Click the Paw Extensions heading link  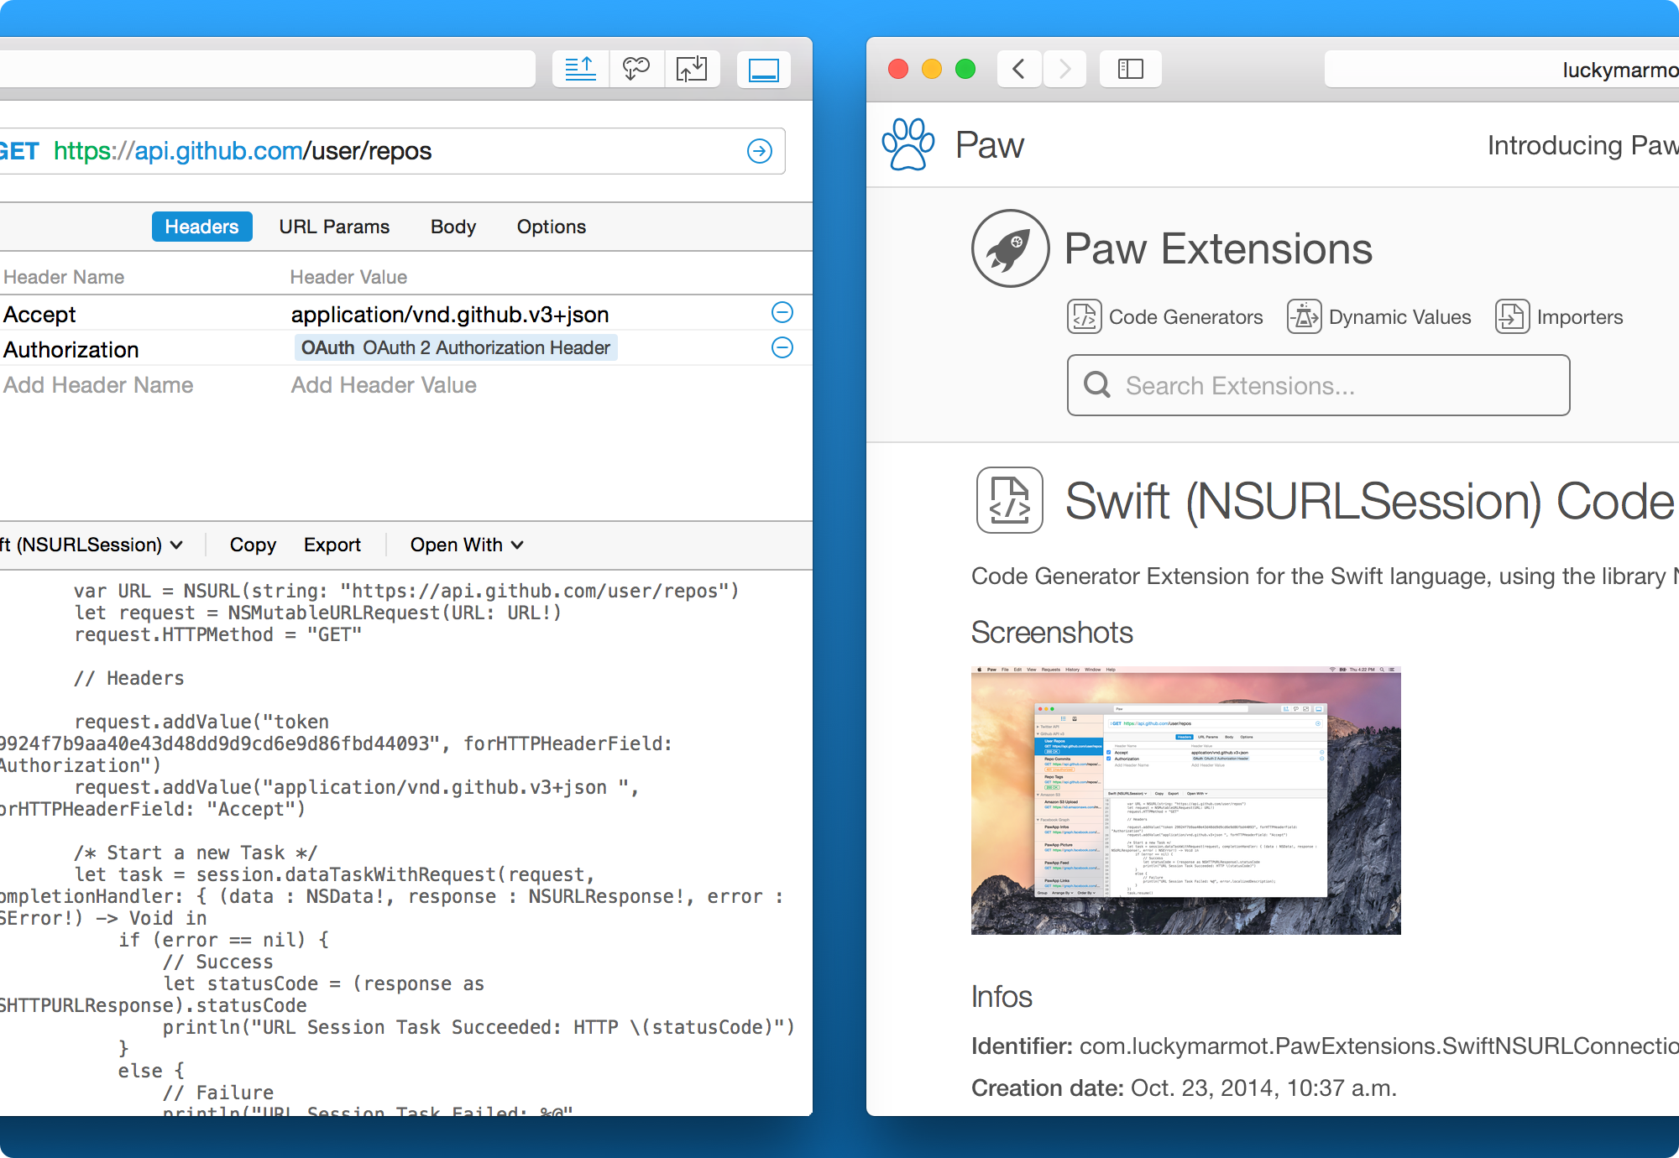(x=1218, y=248)
